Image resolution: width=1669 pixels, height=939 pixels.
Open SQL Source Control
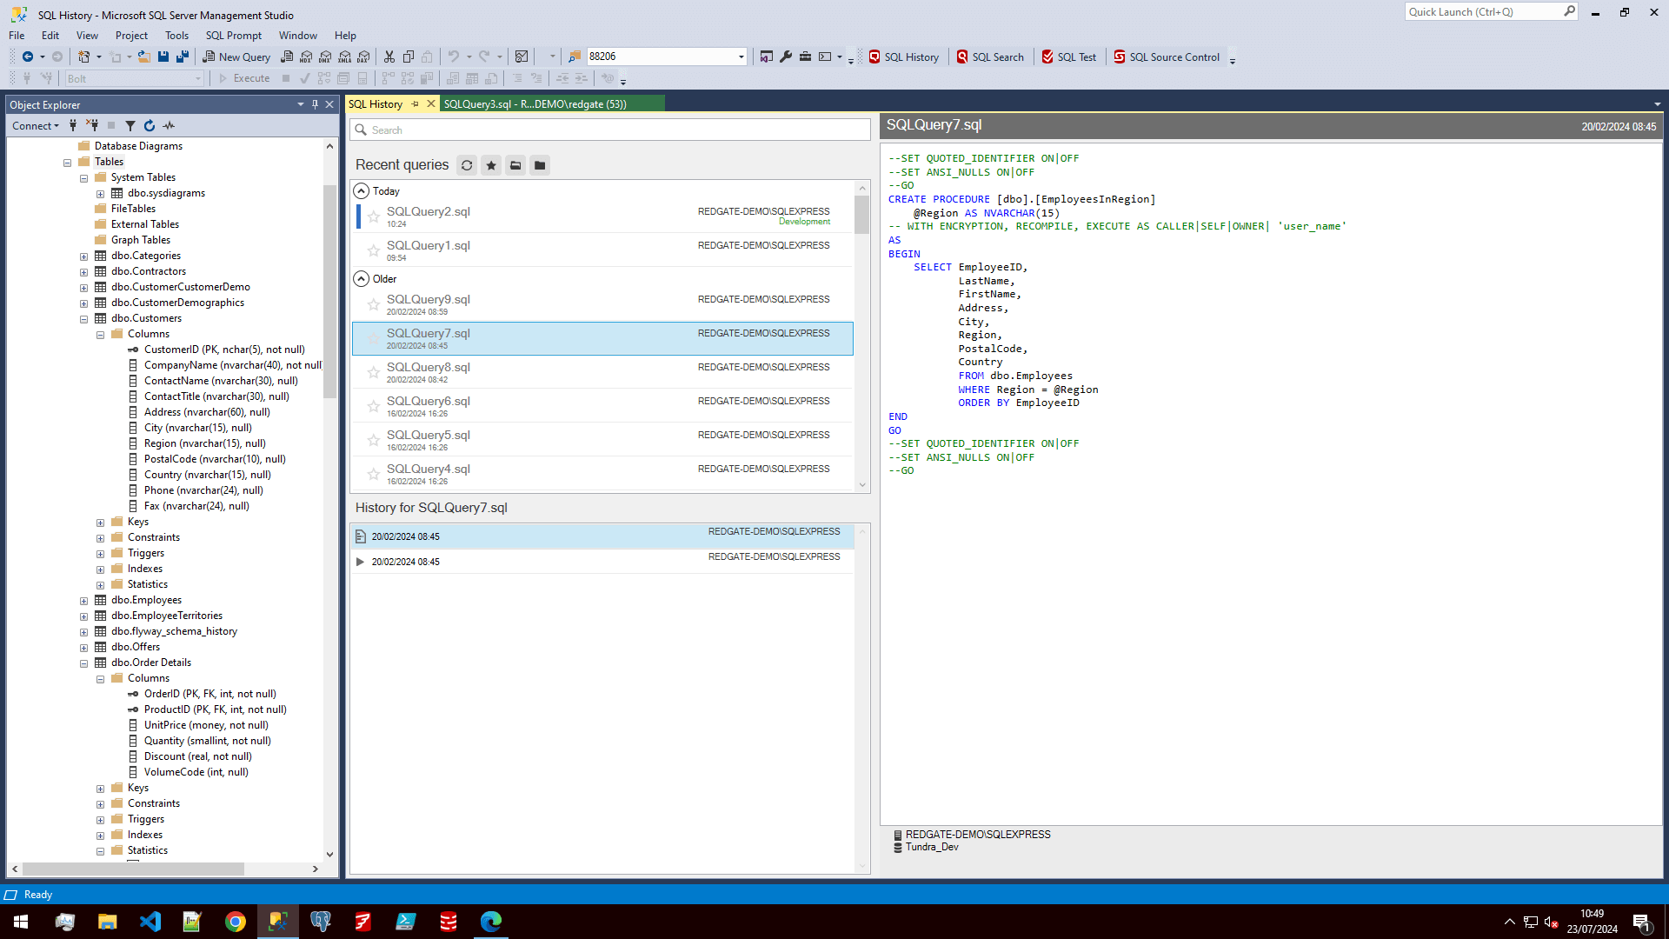(1167, 57)
